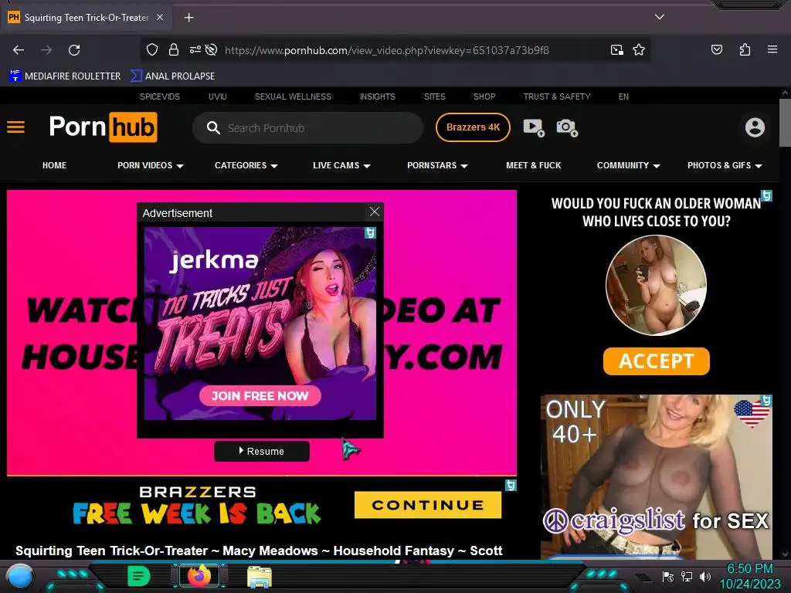The width and height of the screenshot is (791, 593).
Task: Bookmark this page with the star icon
Action: (x=639, y=49)
